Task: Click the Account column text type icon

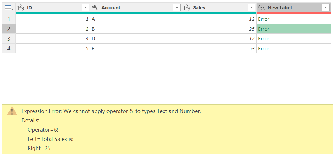Action: tap(95, 8)
